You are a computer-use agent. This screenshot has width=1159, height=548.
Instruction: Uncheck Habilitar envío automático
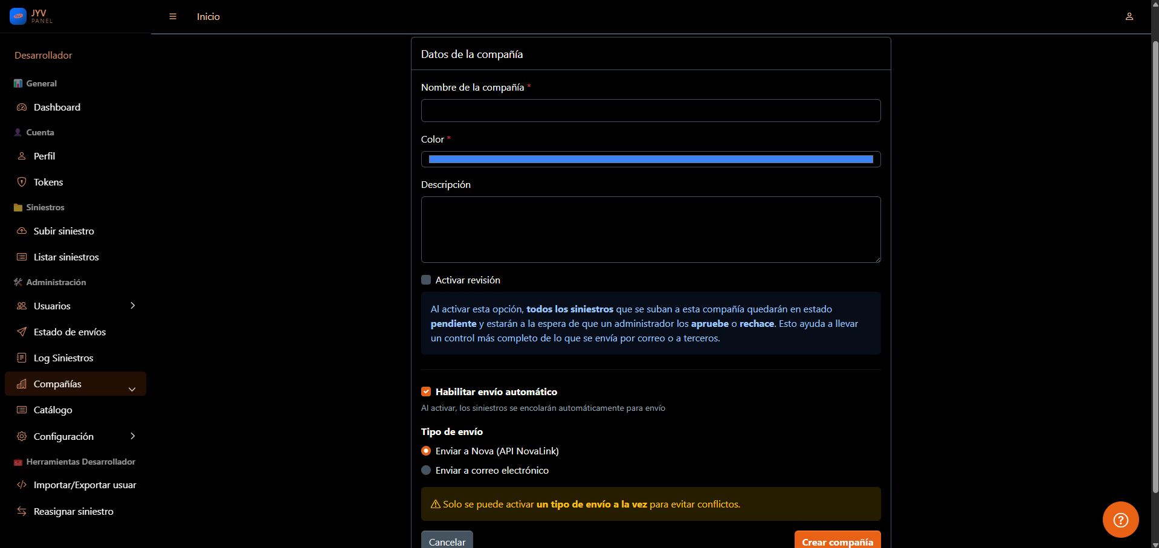tap(426, 392)
